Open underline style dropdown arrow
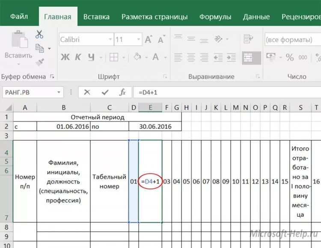Image resolution: width=321 pixels, height=248 pixels. [101, 58]
